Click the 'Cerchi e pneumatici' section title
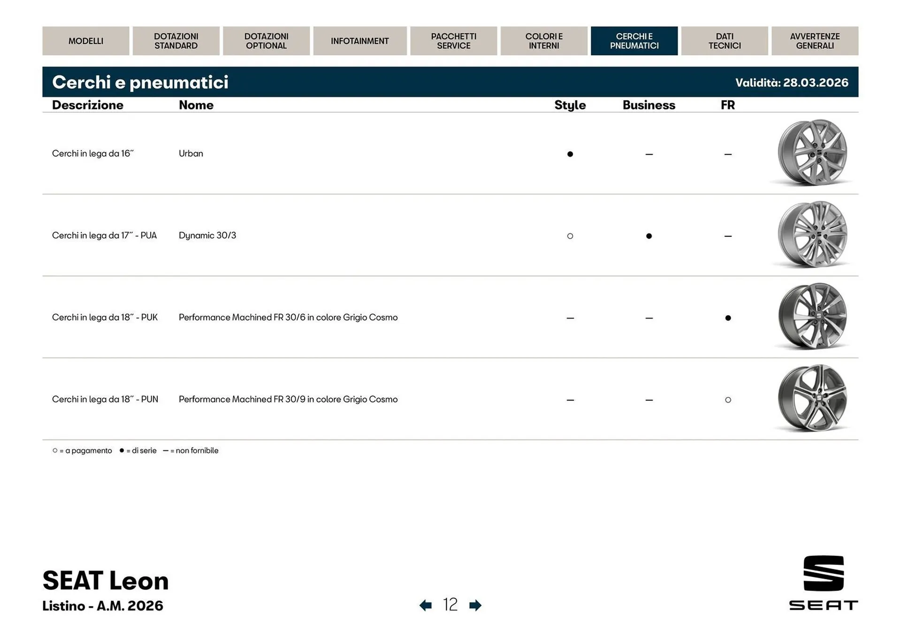 [x=140, y=82]
